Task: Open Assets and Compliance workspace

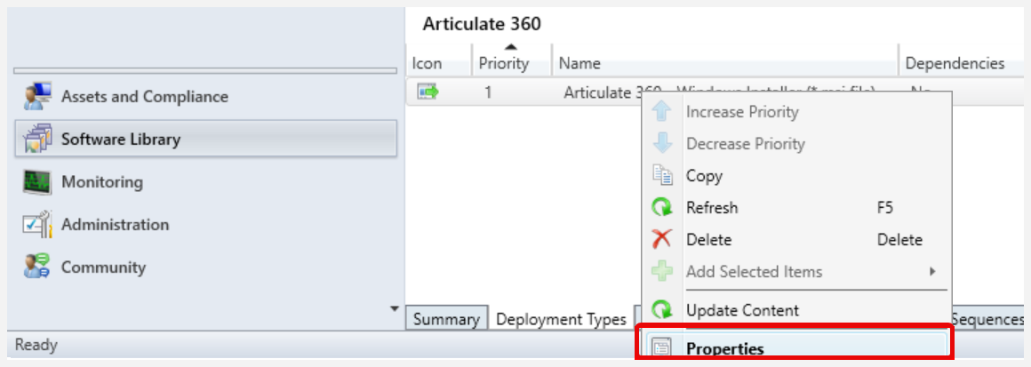Action: (x=205, y=97)
